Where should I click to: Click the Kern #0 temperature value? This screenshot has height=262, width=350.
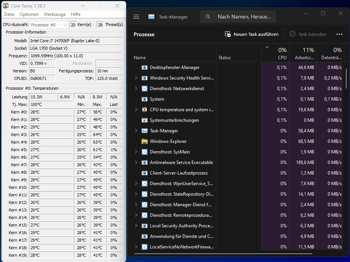click(x=51, y=112)
